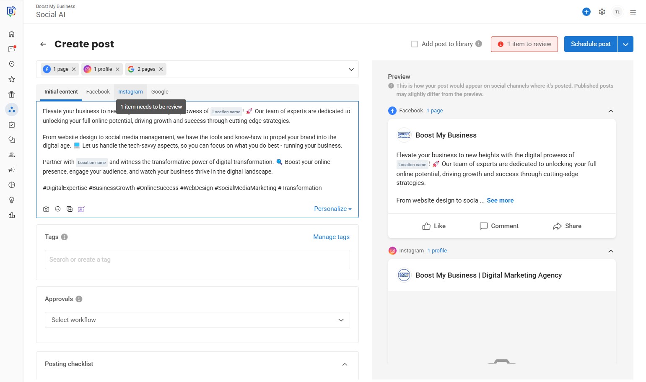Open the home icon in sidebar
Viewport: 646px width, 382px height.
tap(12, 34)
